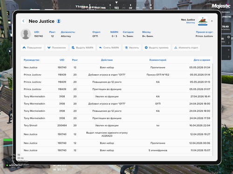The height and width of the screenshot is (174, 233).
Task: Click the UID value 190740 in header
Action: click(x=39, y=36)
